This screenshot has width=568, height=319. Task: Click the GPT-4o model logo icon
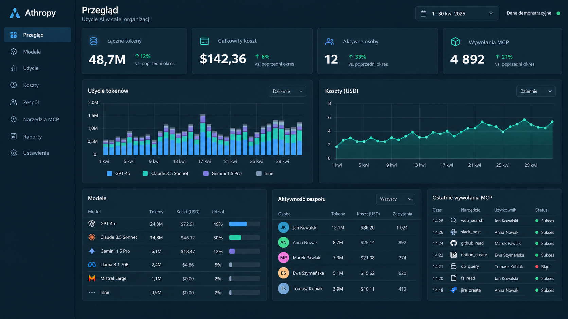click(x=92, y=224)
